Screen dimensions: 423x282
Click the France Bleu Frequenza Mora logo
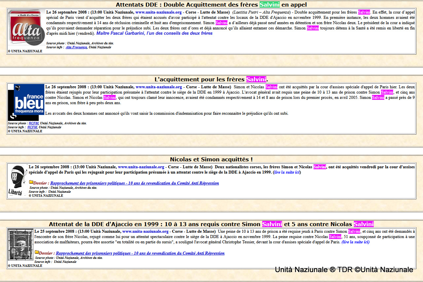point(26,102)
